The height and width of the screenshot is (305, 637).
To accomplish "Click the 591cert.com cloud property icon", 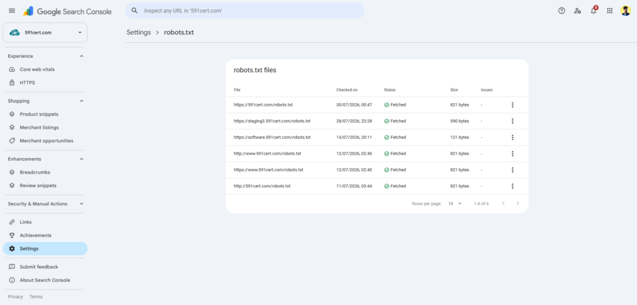I will click(15, 32).
